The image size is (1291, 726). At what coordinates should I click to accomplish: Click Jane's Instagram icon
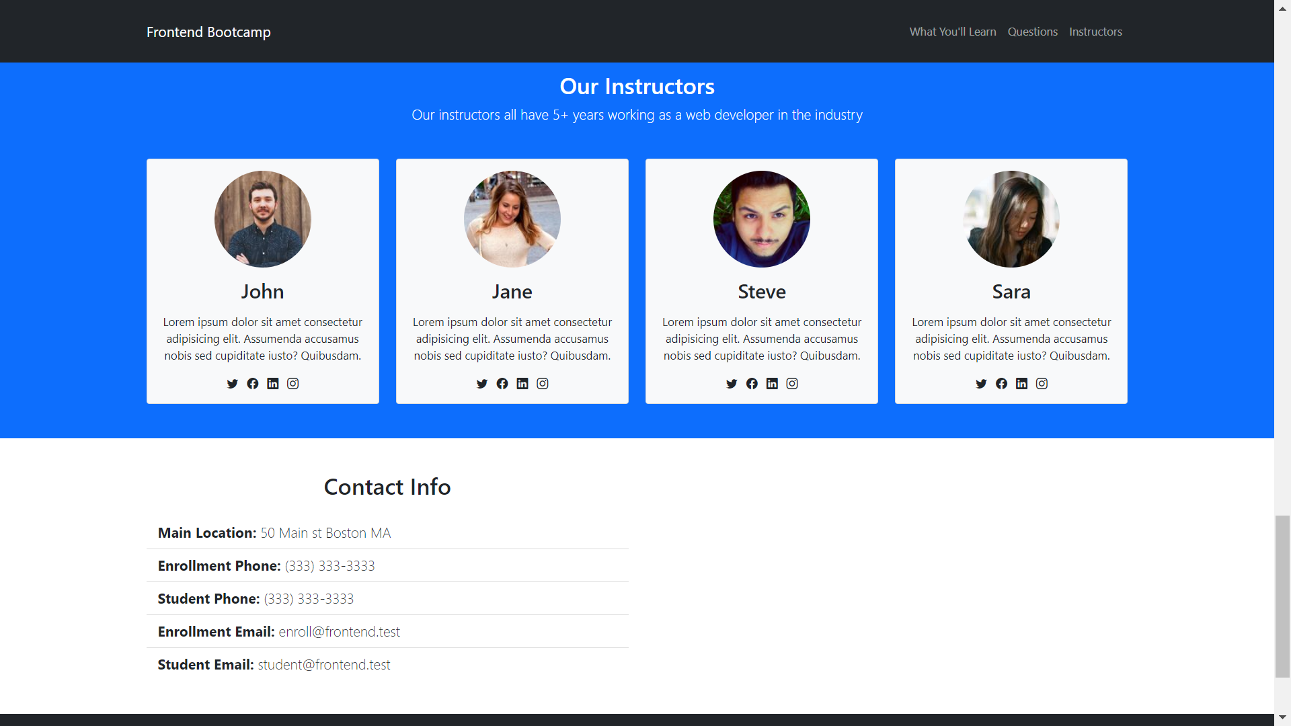(543, 384)
